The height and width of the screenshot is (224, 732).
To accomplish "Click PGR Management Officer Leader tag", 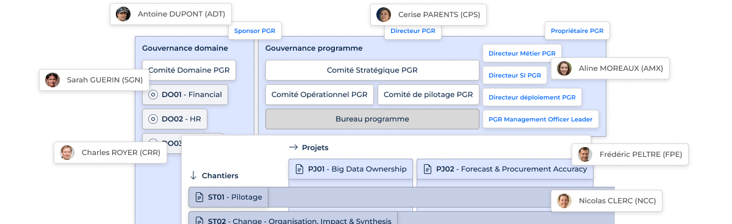I will pyautogui.click(x=540, y=119).
